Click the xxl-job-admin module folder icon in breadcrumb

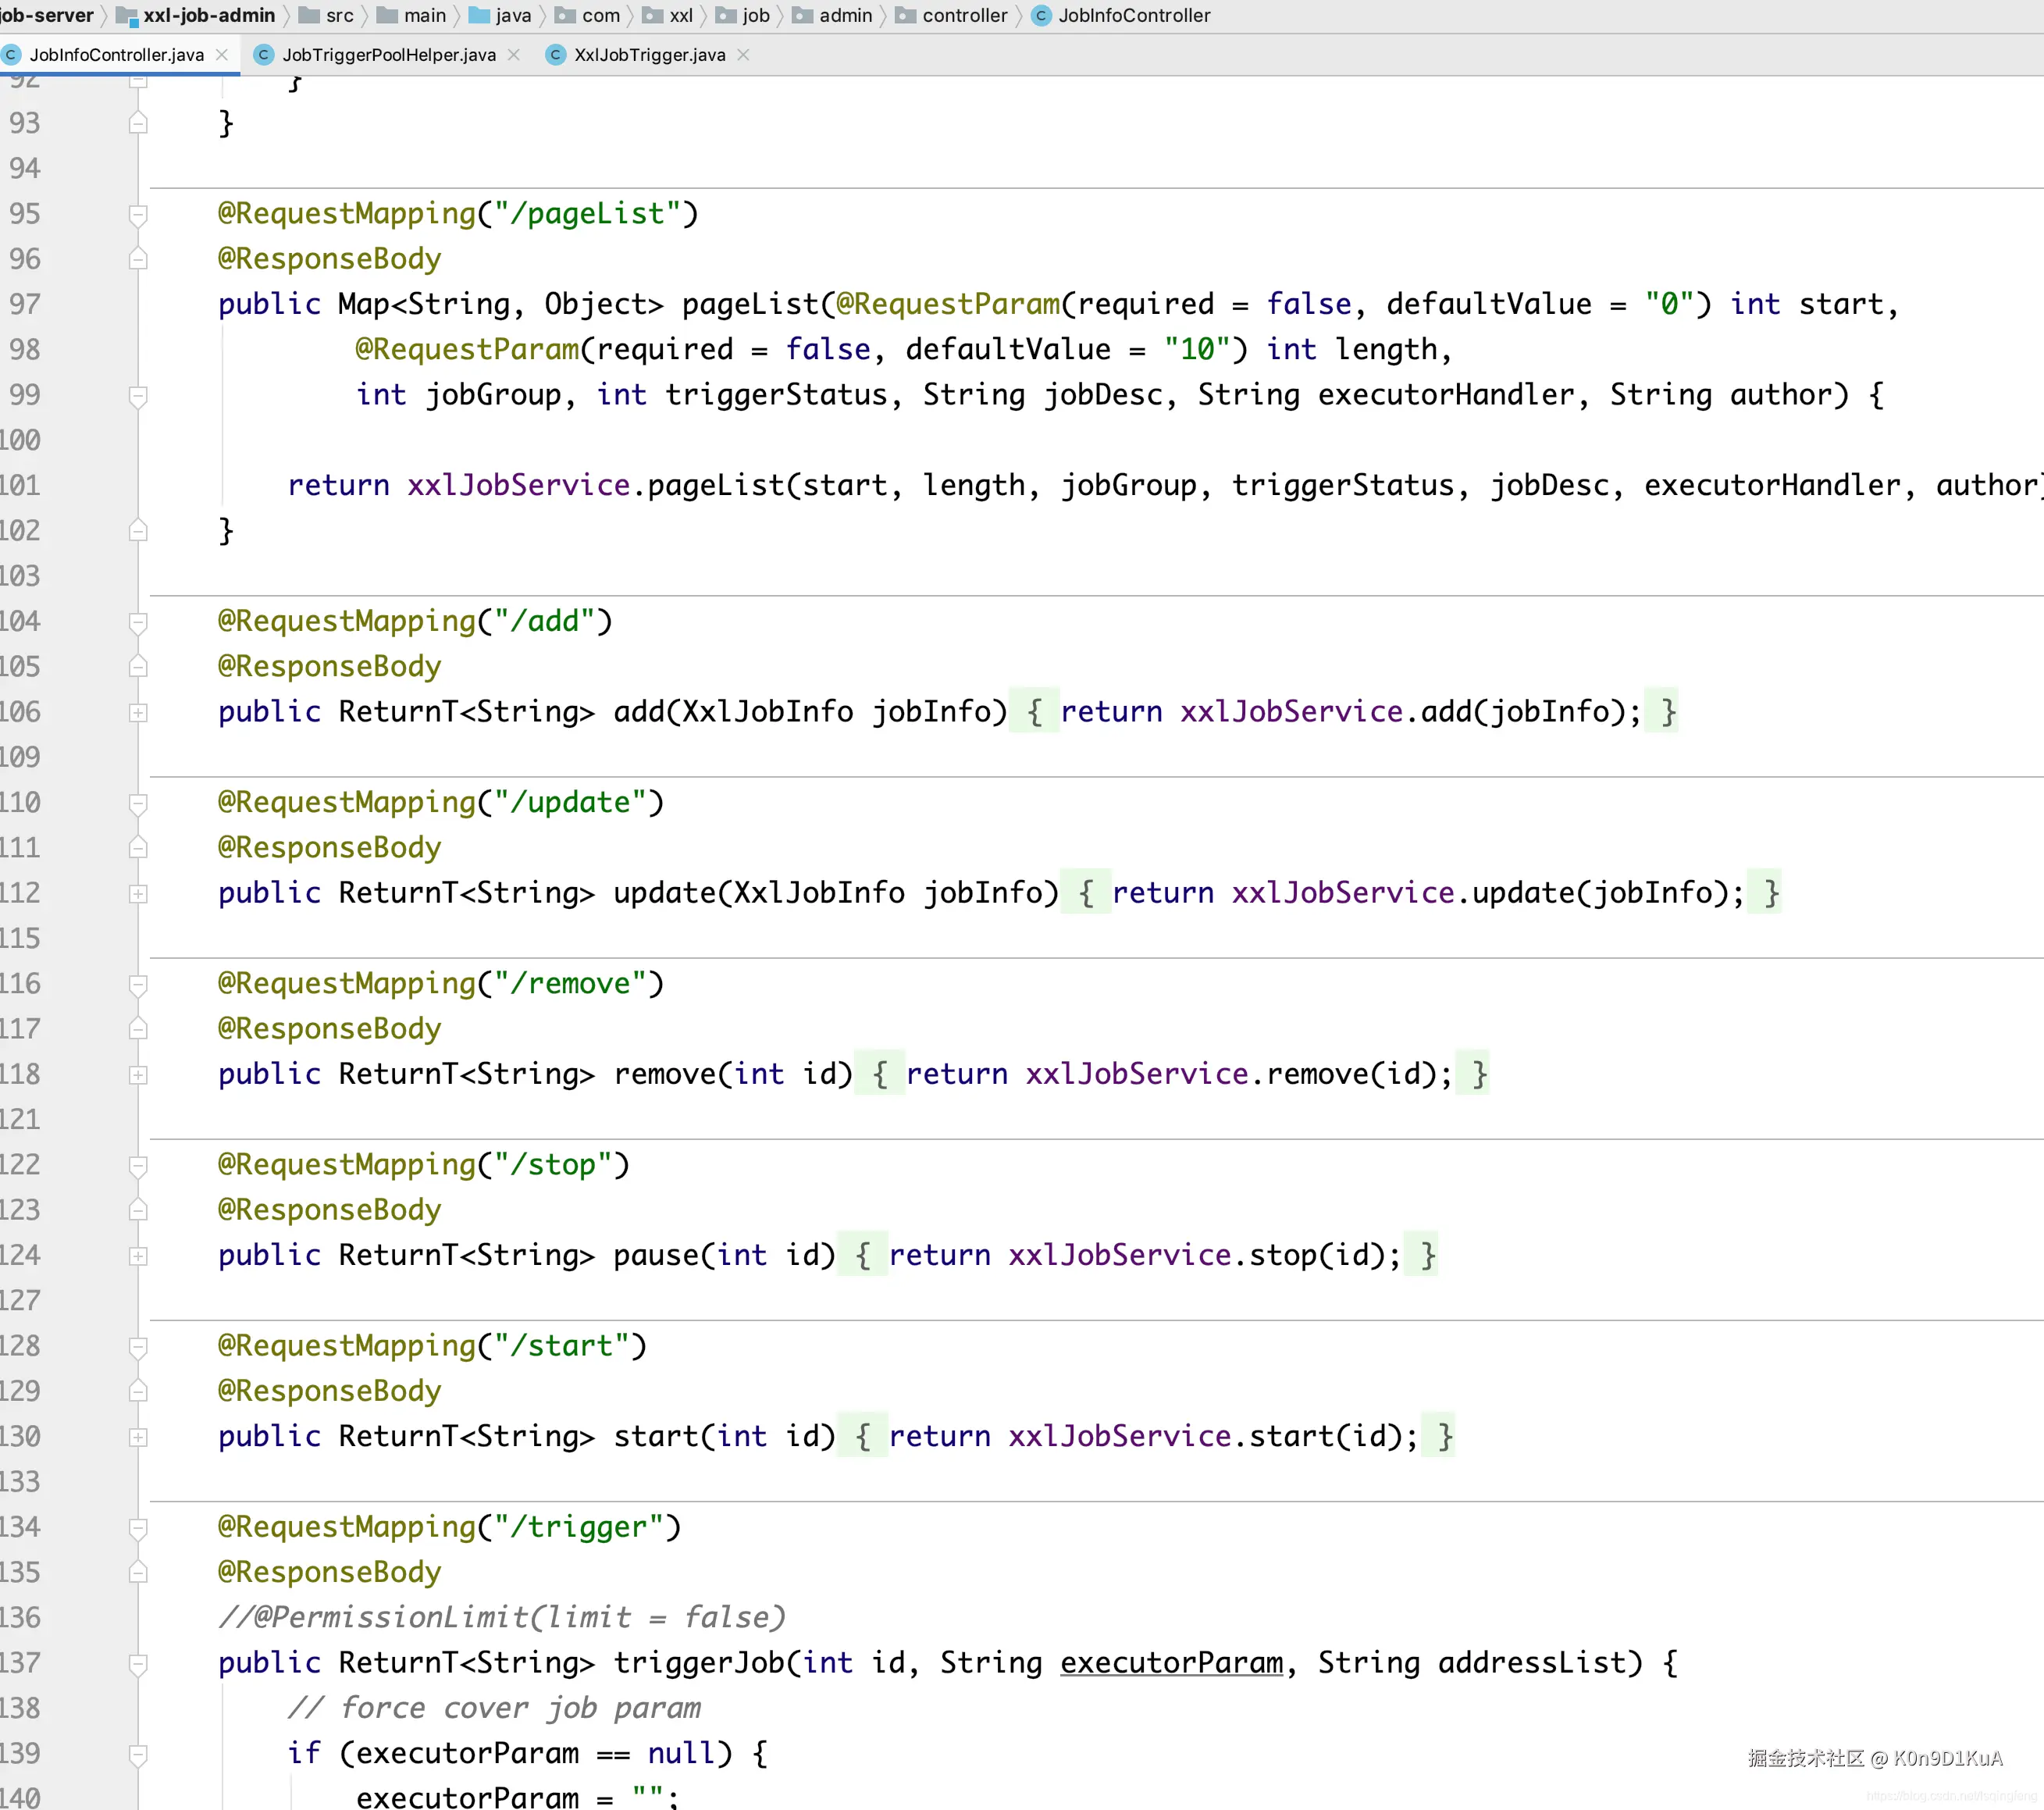pos(127,16)
